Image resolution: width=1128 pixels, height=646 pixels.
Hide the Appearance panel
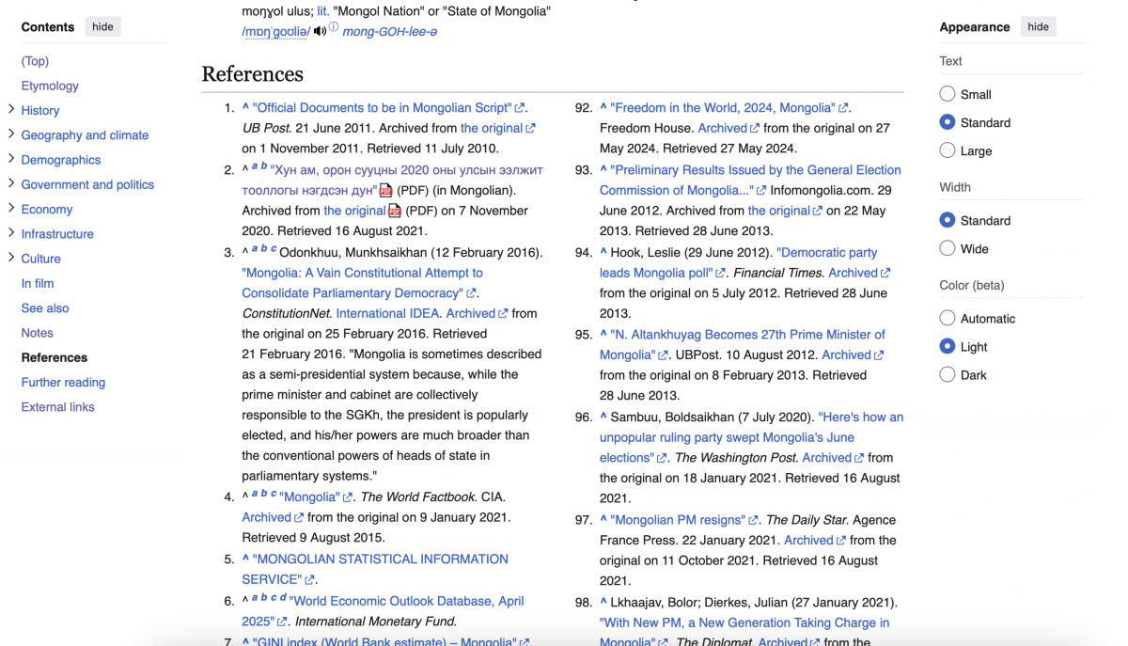[1038, 26]
